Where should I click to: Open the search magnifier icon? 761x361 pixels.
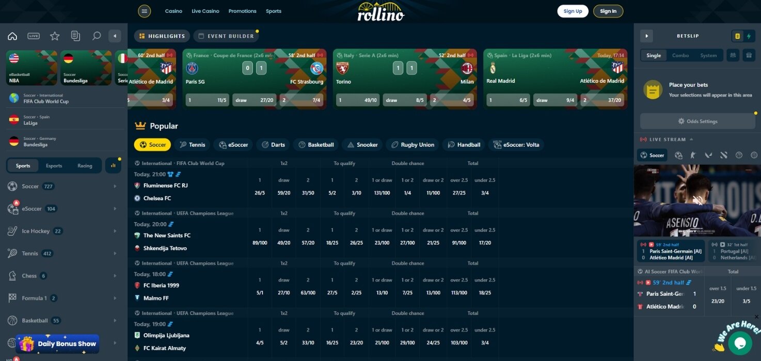[97, 36]
